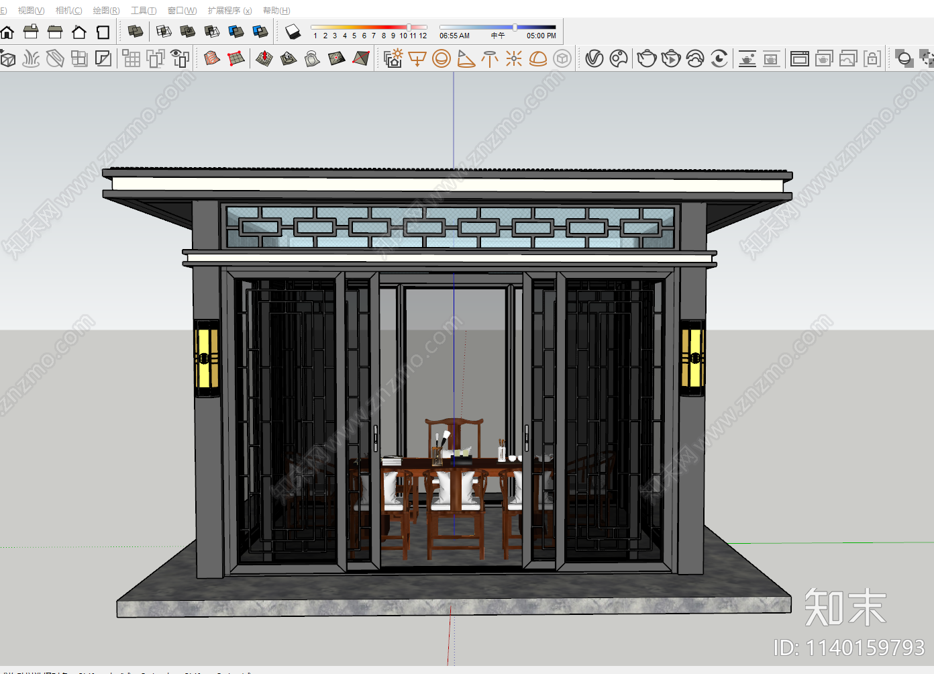Click the V-Ray light with sun-and-house icon
This screenshot has height=674, width=934.
coord(393,59)
